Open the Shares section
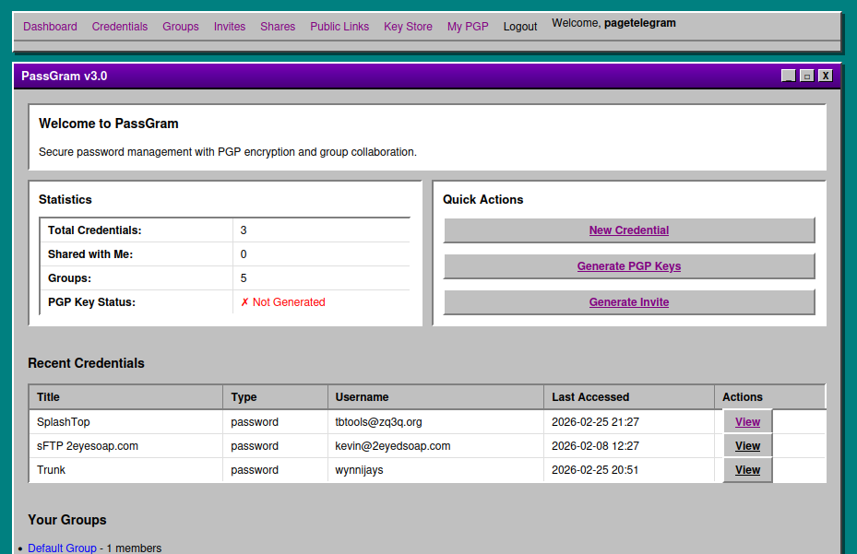Screen dimensions: 857x554 tap(278, 27)
